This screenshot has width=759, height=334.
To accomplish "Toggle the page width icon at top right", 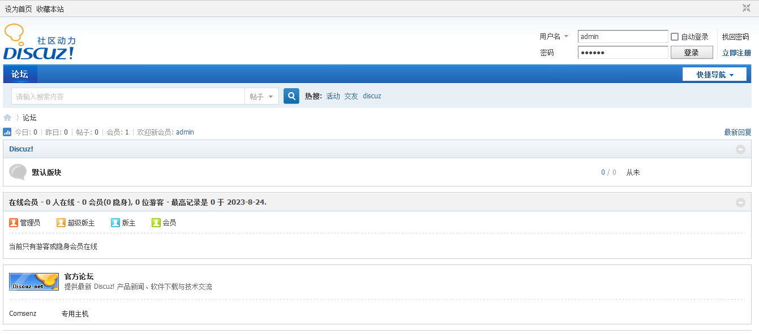I will 747,8.
